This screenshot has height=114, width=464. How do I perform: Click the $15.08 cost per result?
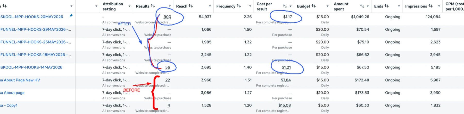click(x=285, y=105)
